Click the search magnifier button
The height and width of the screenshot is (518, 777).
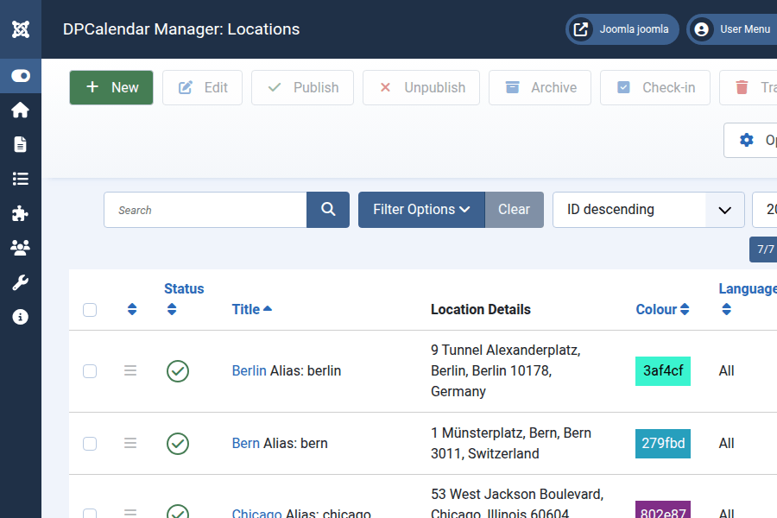pos(328,210)
